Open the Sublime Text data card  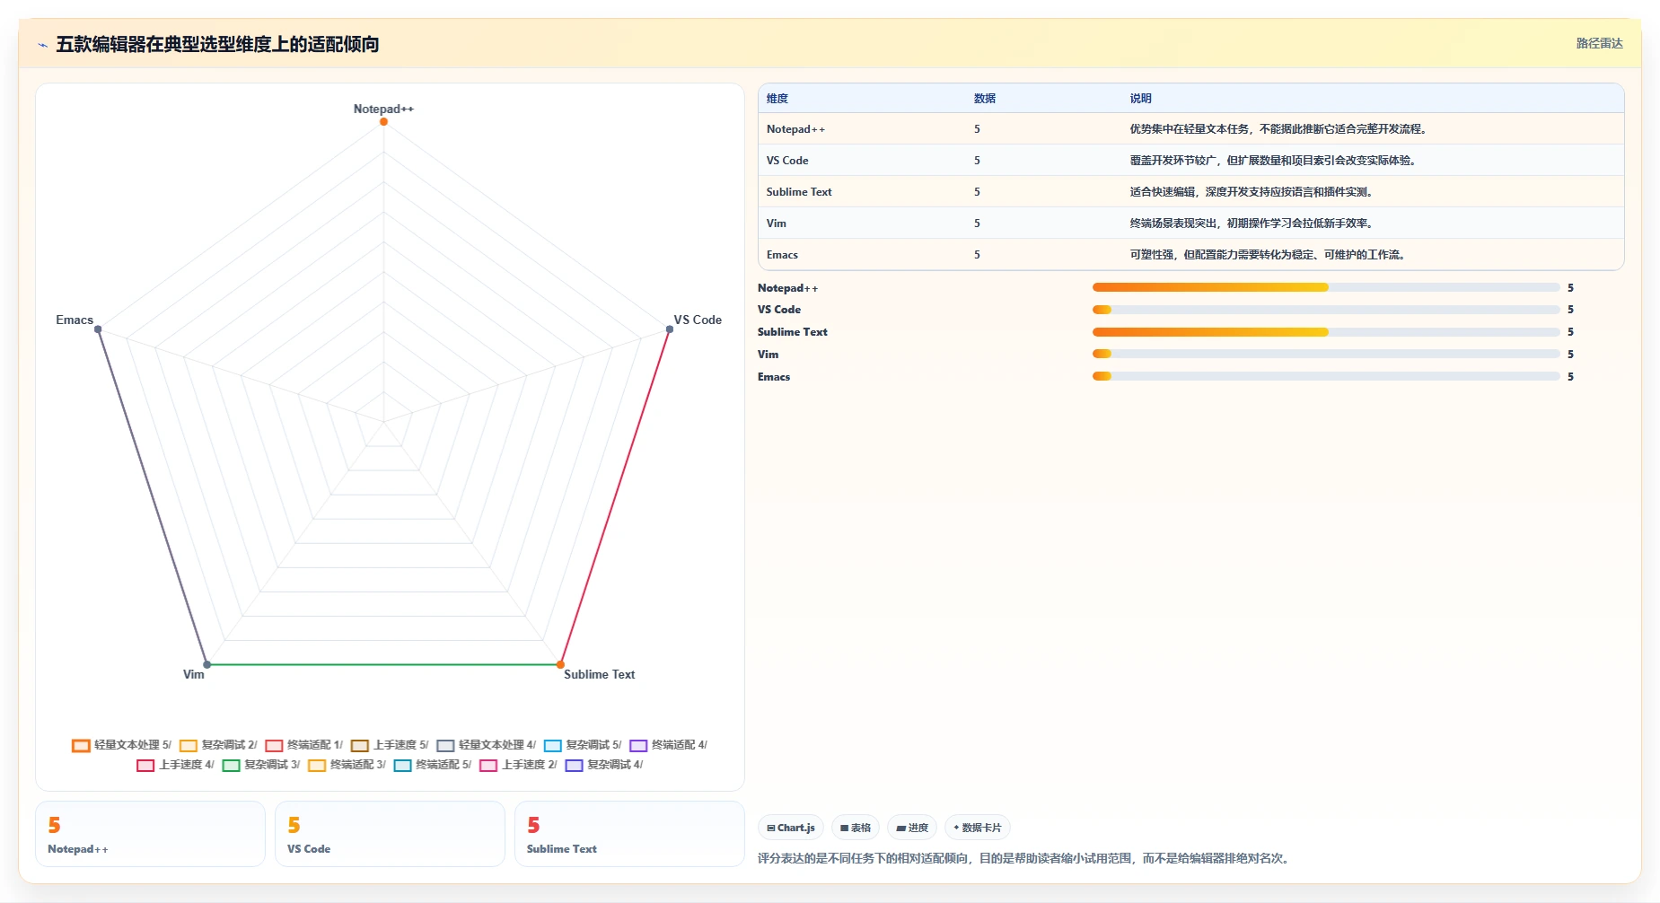point(629,834)
